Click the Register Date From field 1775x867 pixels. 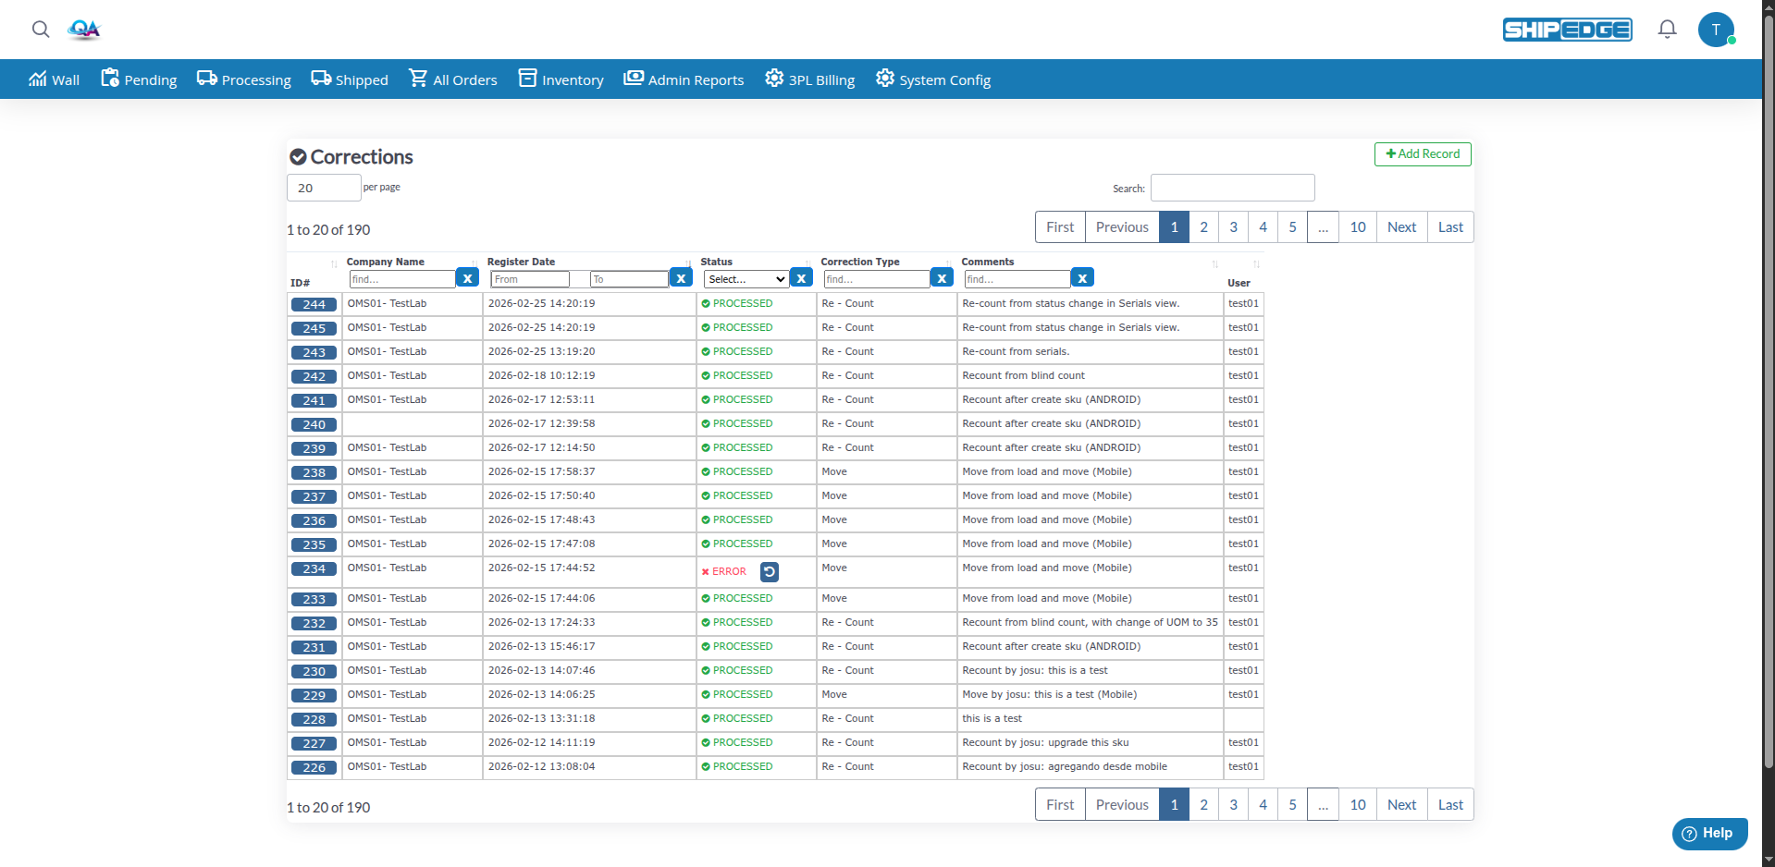pos(529,279)
